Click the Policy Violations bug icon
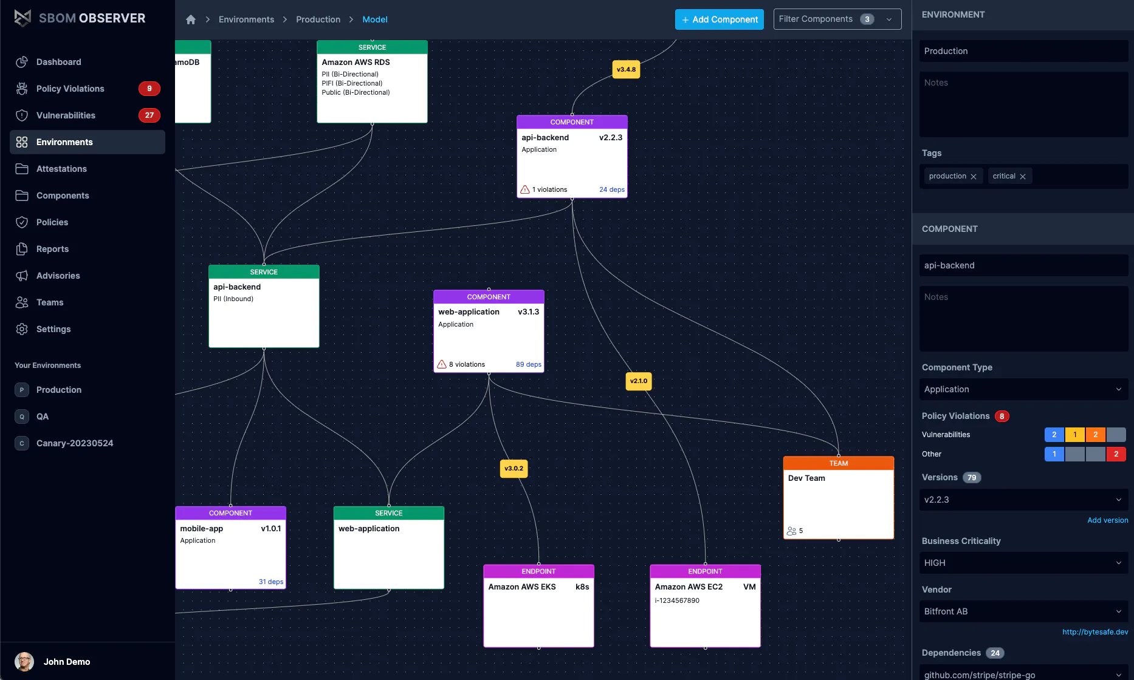1134x680 pixels. tap(22, 89)
